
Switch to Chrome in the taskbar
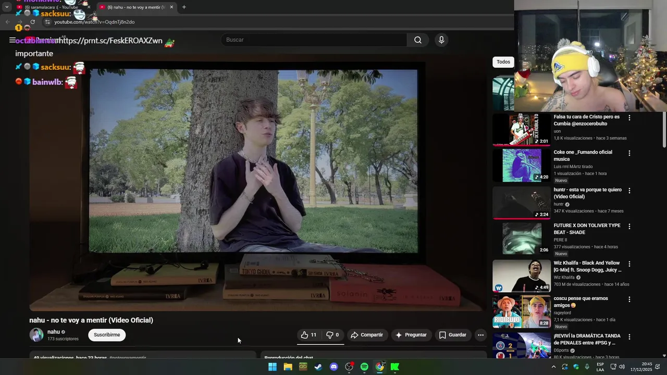click(x=380, y=367)
